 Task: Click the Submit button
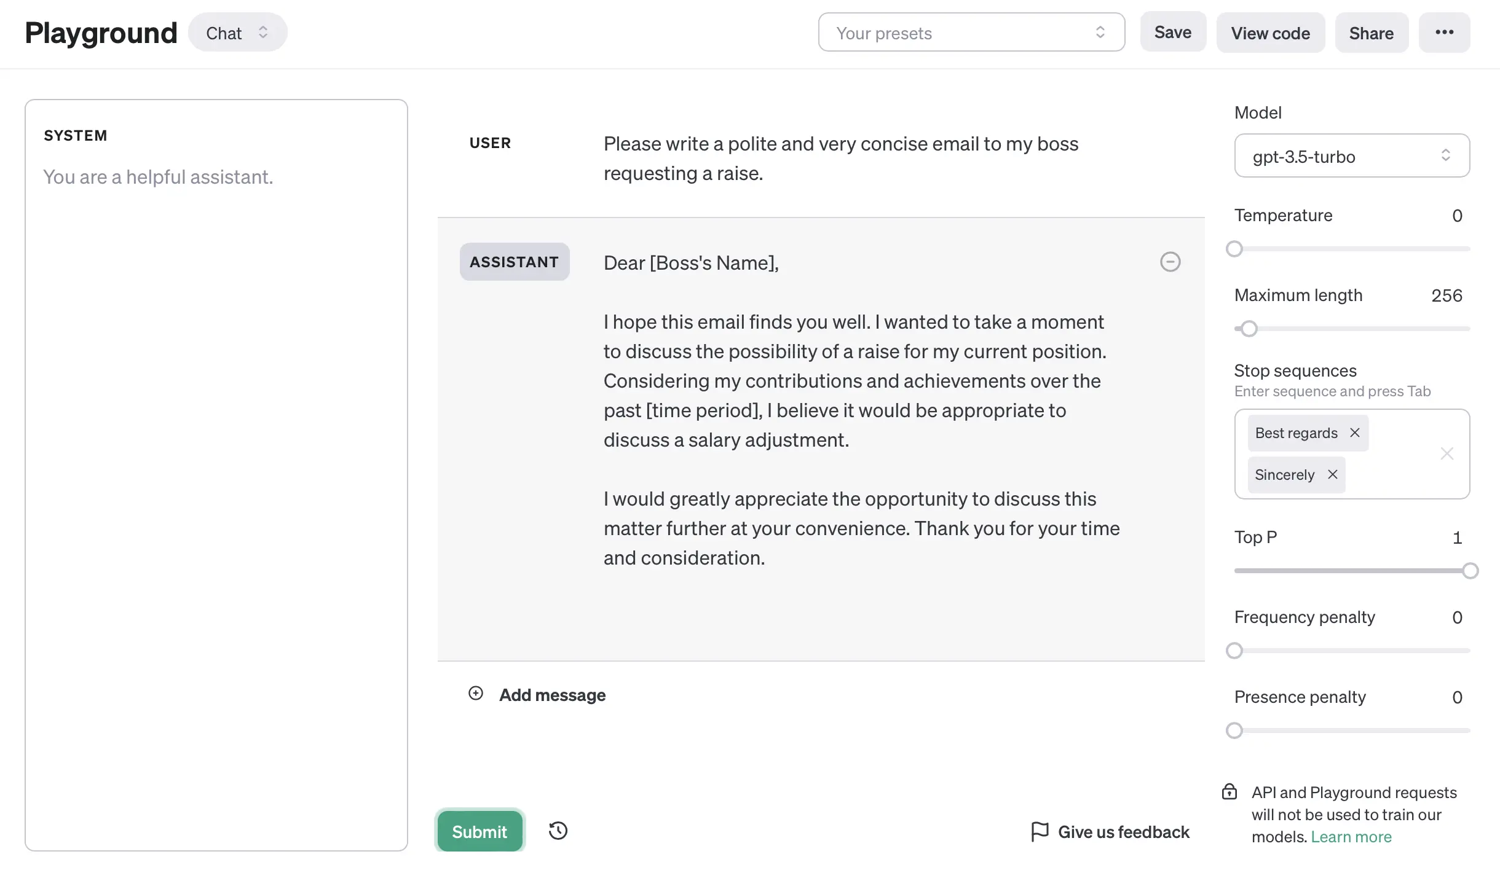(480, 831)
